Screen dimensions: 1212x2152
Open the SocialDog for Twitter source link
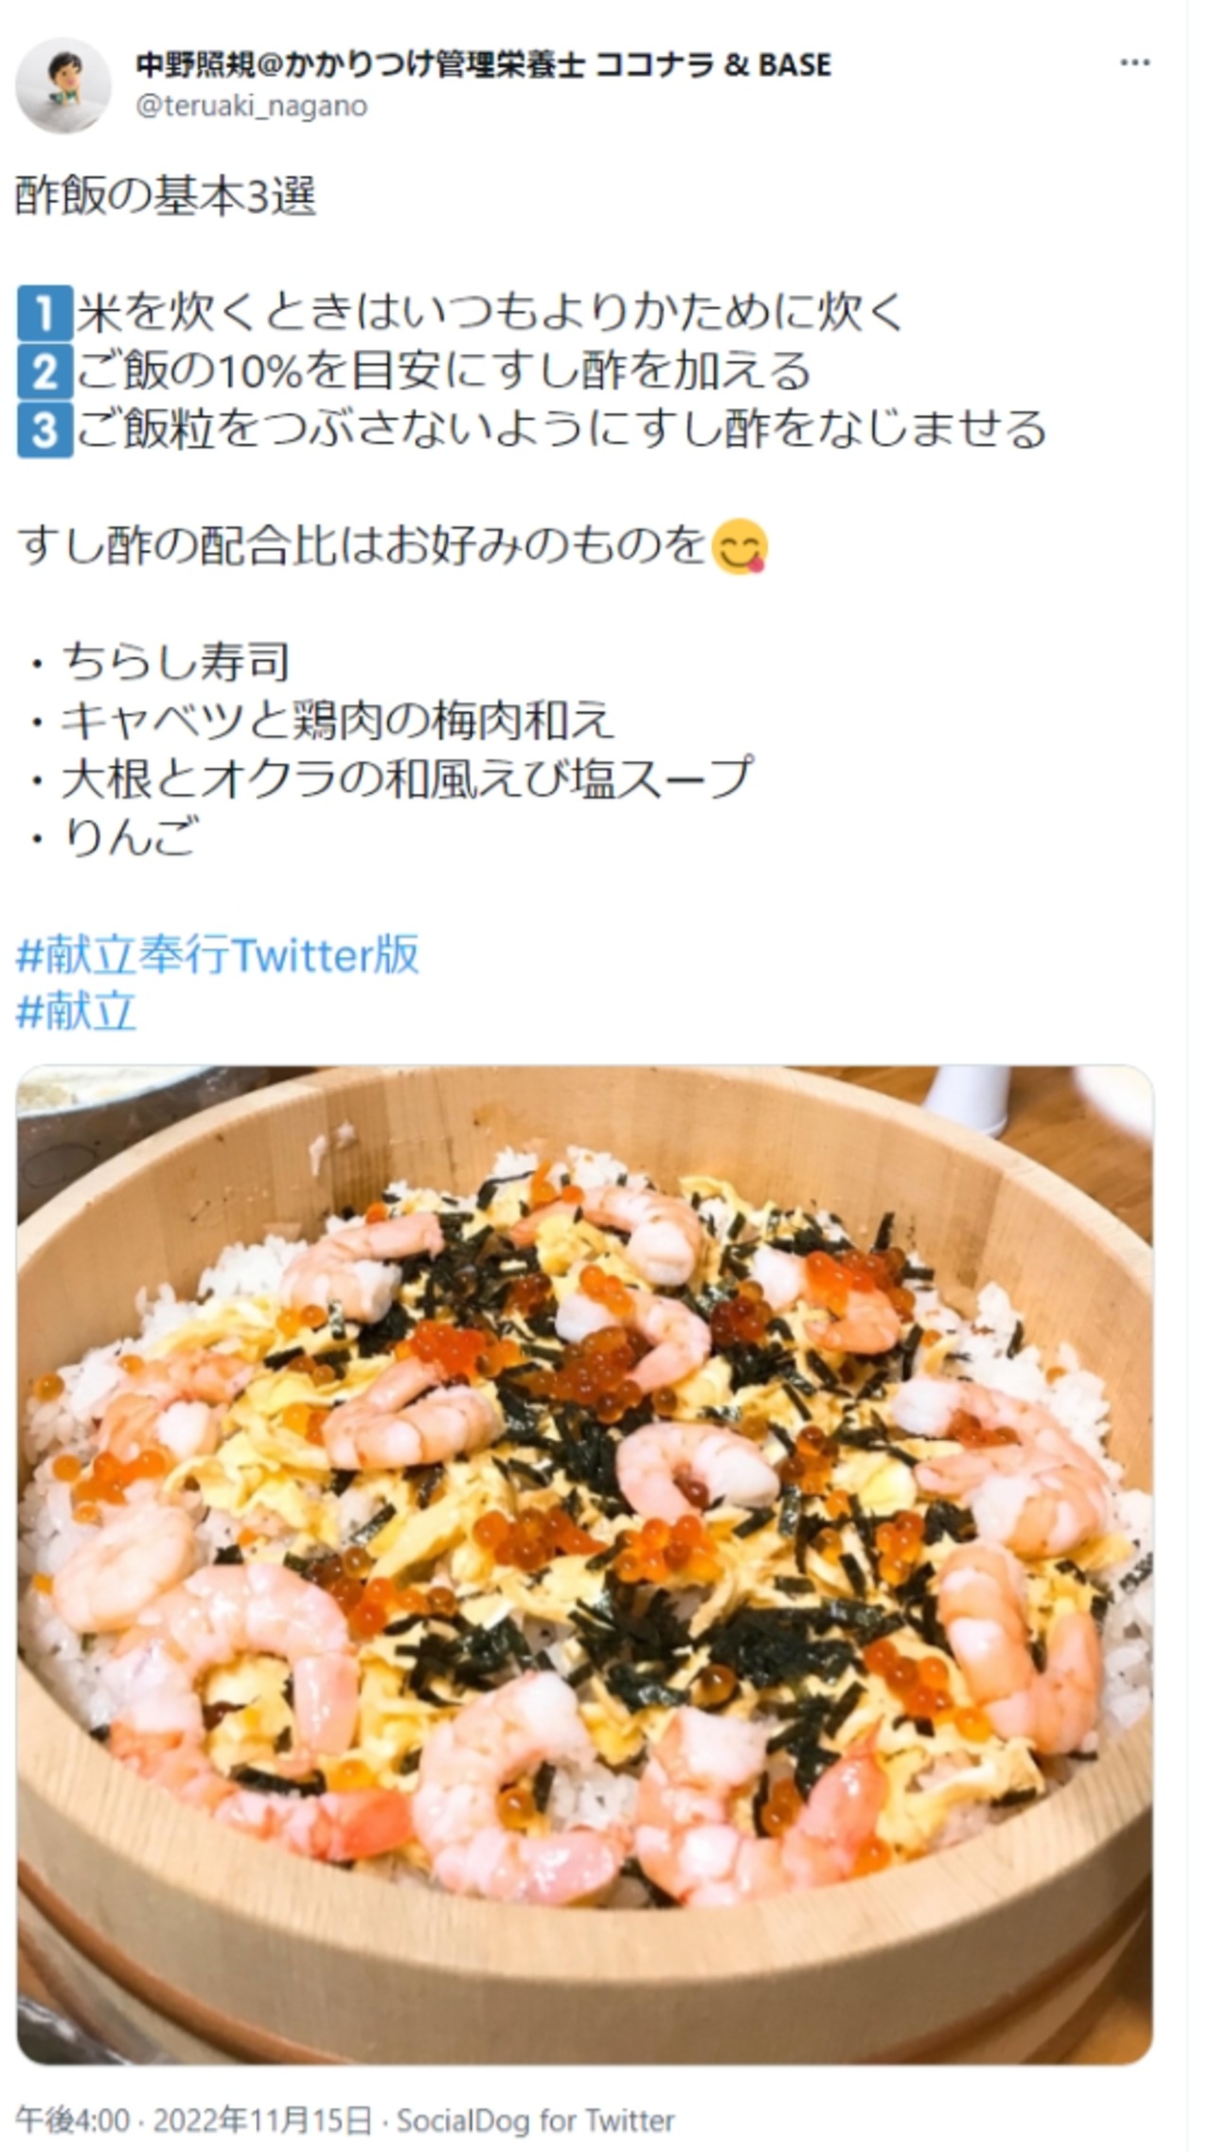click(536, 2121)
